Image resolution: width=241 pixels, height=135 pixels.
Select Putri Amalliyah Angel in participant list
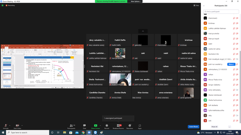(x=221, y=59)
